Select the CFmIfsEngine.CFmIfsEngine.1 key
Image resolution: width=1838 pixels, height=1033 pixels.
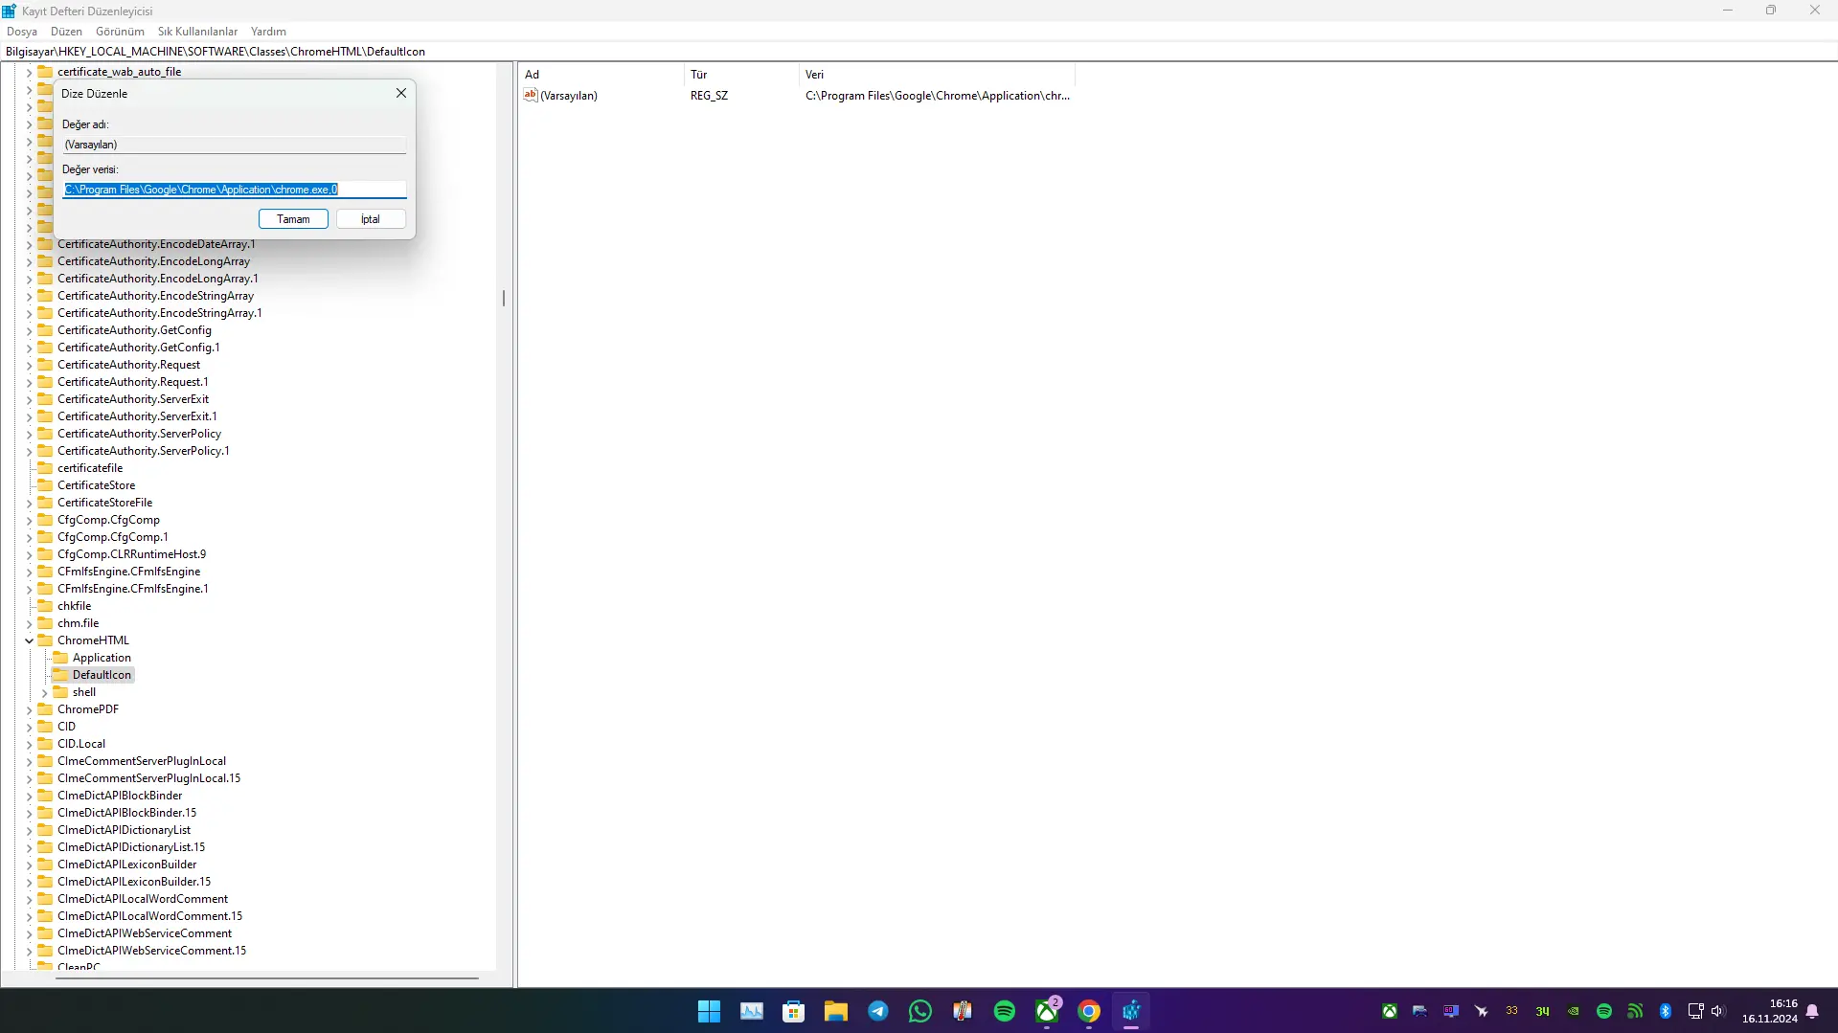pyautogui.click(x=132, y=589)
